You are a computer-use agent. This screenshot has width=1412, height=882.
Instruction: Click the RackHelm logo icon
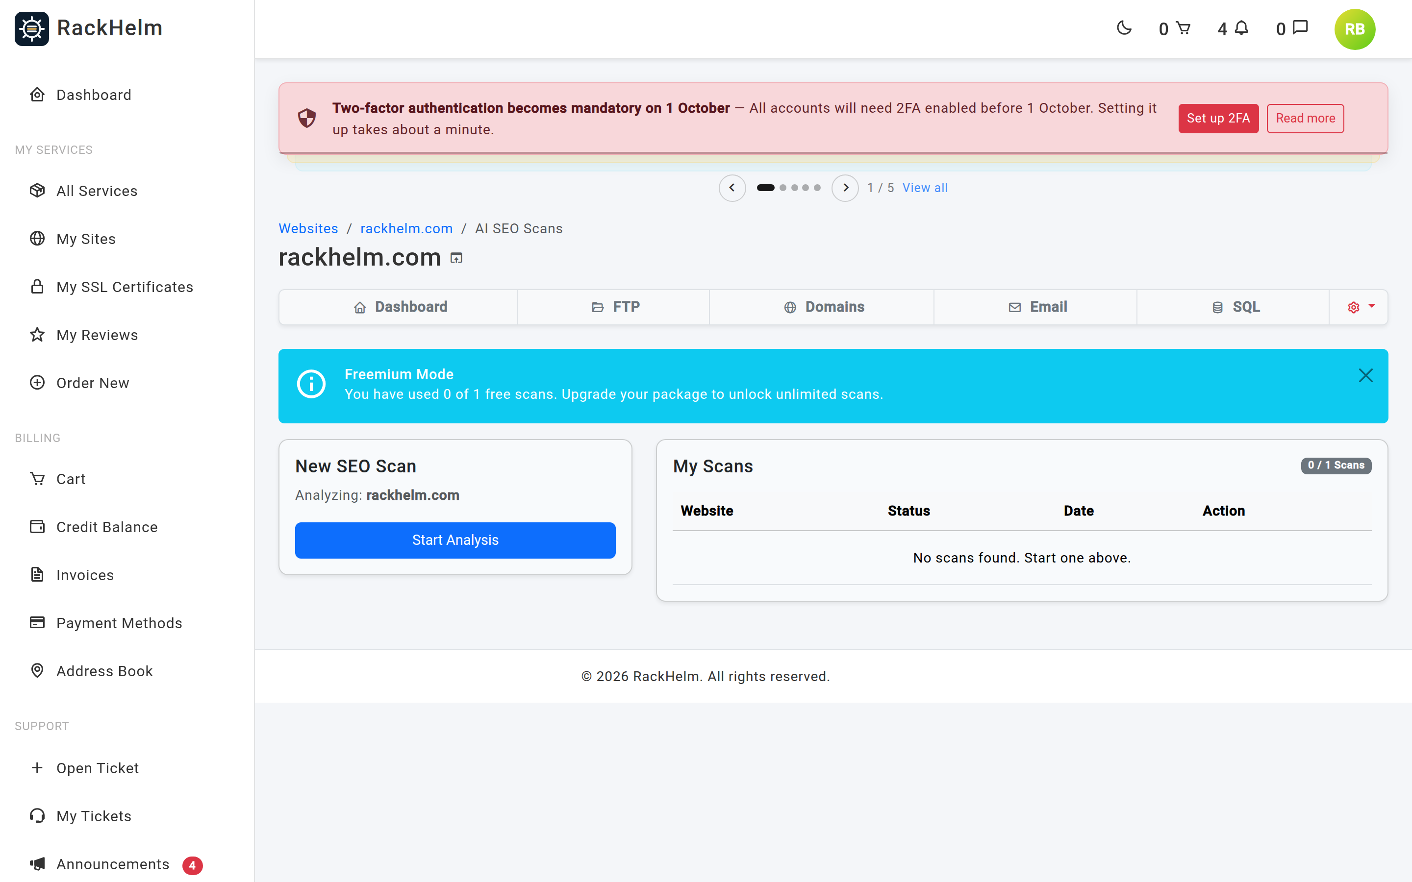(x=31, y=28)
